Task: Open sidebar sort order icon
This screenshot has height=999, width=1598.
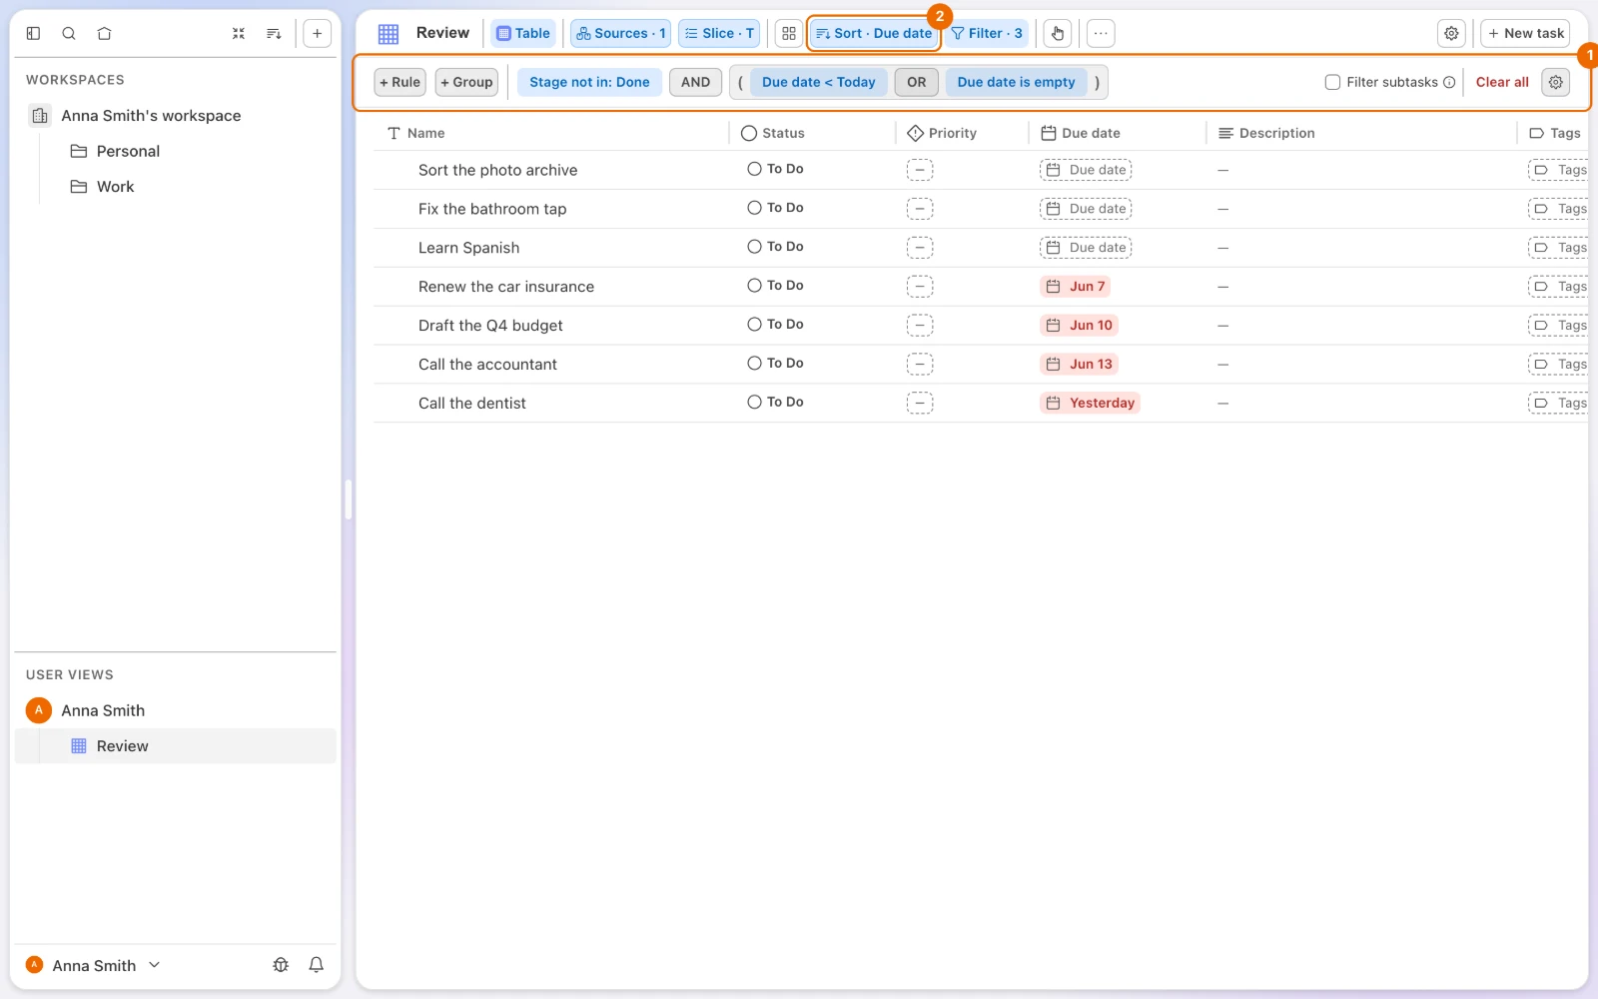Action: 274,33
